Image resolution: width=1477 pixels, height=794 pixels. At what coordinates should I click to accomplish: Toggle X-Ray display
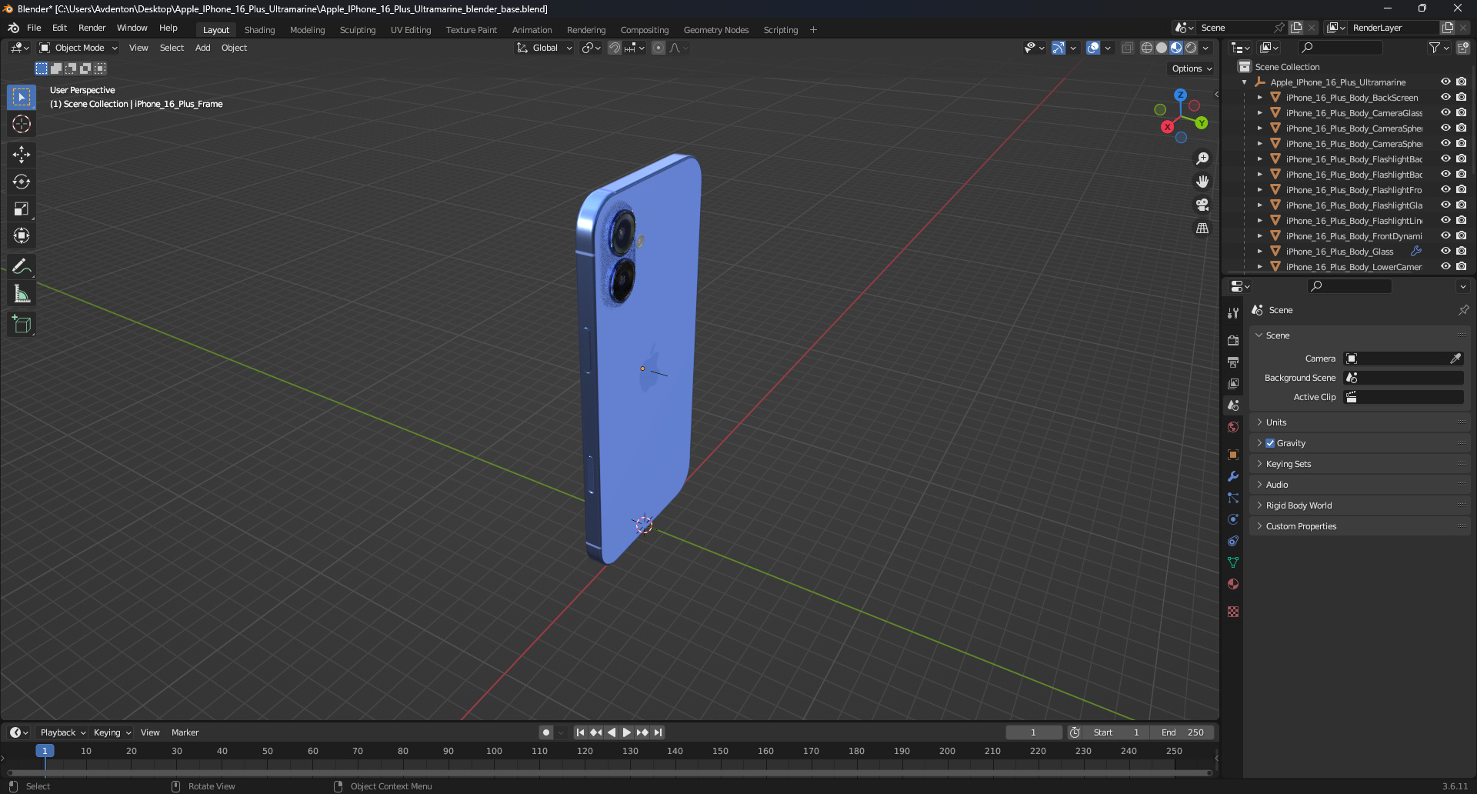1128,48
